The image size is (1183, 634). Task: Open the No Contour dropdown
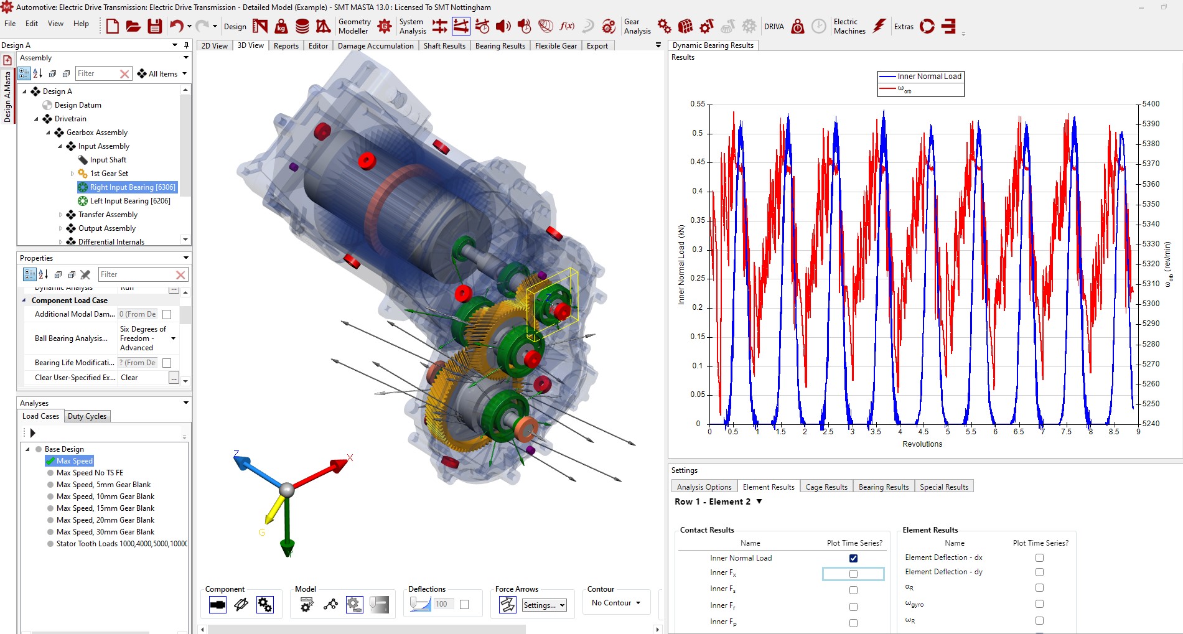tap(615, 602)
